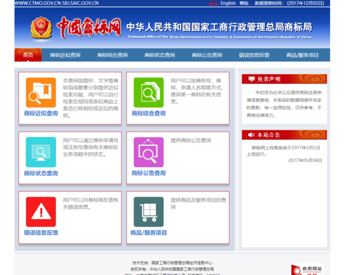
Task: Click the monitor icon beside 免责声明
Action: coord(251,79)
